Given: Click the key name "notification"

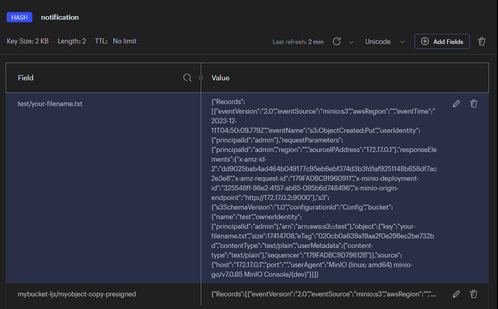Looking at the screenshot, I should [x=60, y=17].
